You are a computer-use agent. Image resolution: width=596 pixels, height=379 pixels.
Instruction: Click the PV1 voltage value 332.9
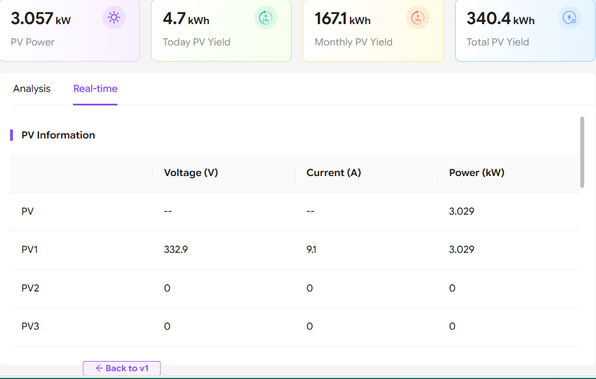click(x=176, y=249)
